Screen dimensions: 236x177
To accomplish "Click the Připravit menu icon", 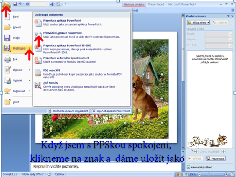I will (x=8, y=70).
